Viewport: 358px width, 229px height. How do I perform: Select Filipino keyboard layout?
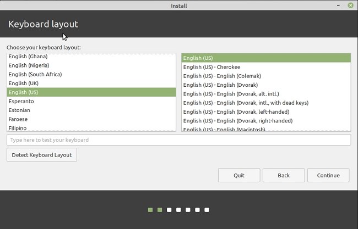coord(91,127)
